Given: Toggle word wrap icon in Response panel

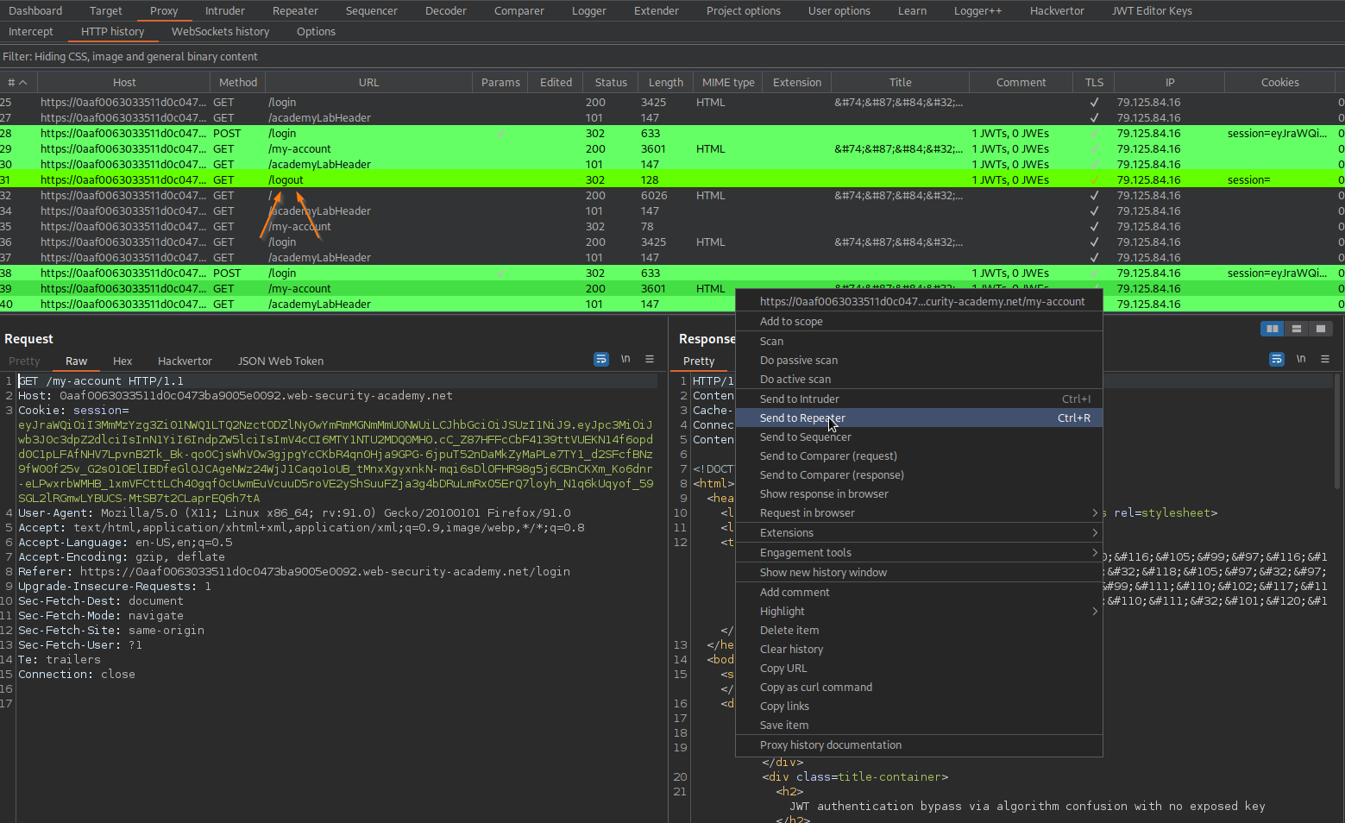Looking at the screenshot, I should [x=1277, y=359].
